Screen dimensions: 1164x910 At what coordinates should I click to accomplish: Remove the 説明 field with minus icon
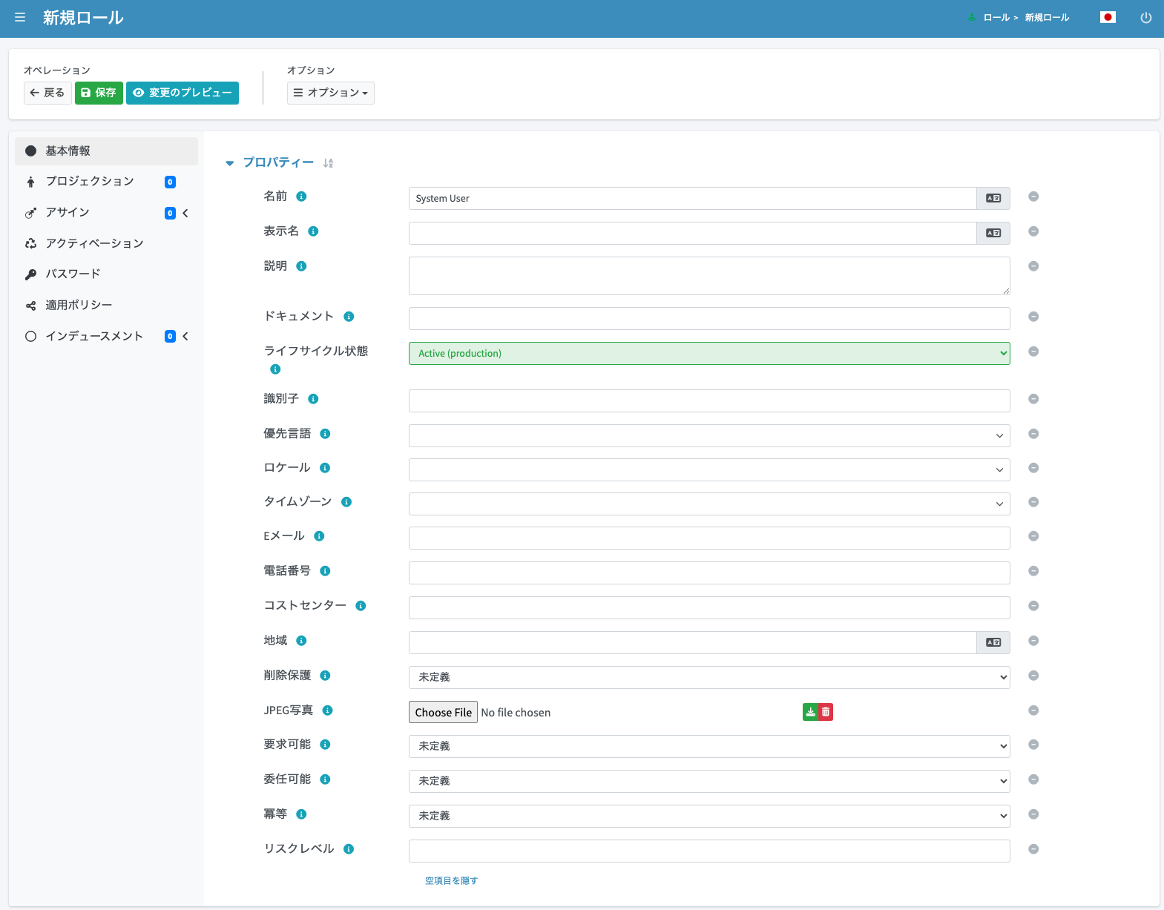[x=1033, y=266]
